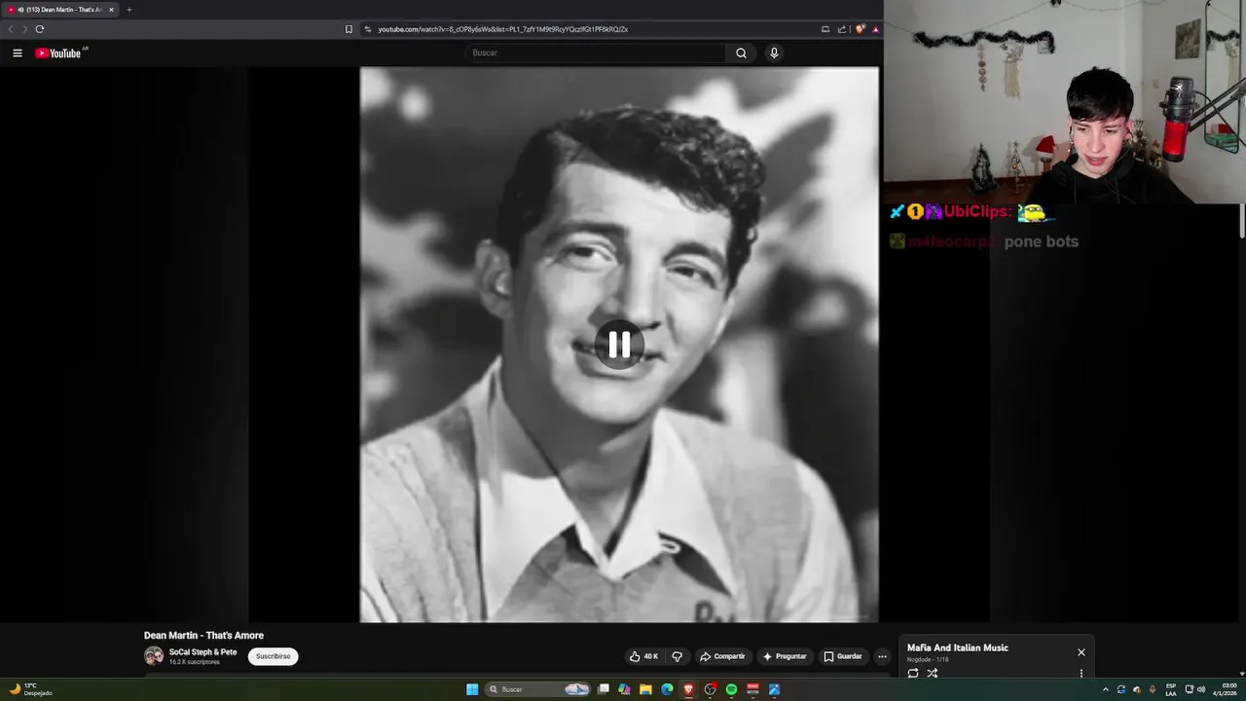
Task: Open playlist panel vertical three-dot options
Action: click(x=1081, y=673)
